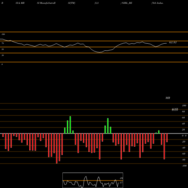Click the -100 label on MR axis

[184, 166]
